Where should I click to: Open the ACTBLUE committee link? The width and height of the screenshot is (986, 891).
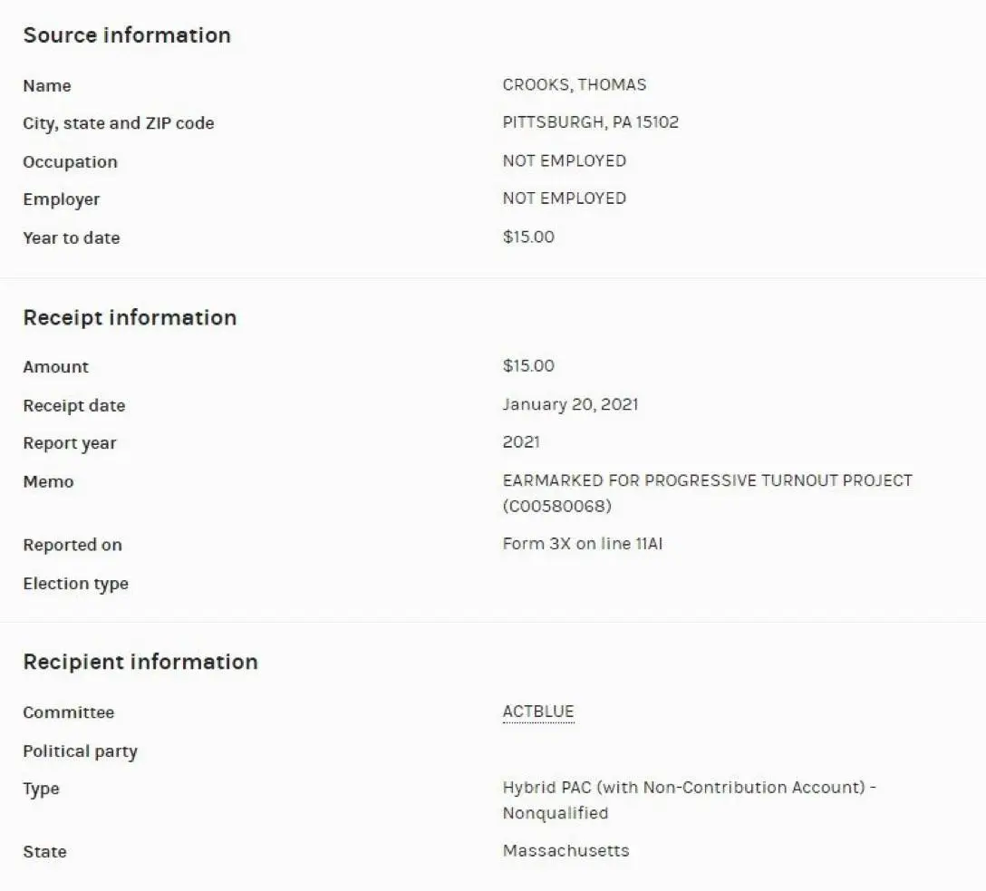538,712
